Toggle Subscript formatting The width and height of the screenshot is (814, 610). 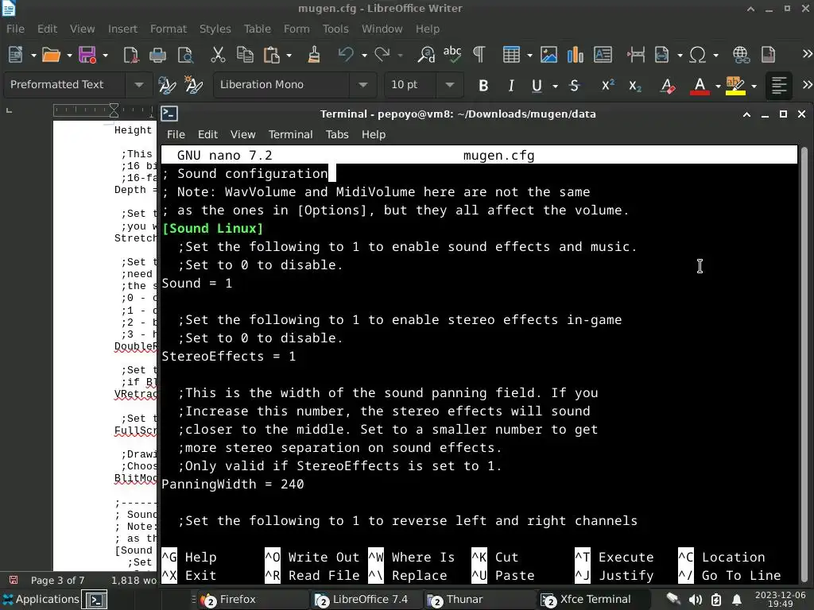point(635,86)
